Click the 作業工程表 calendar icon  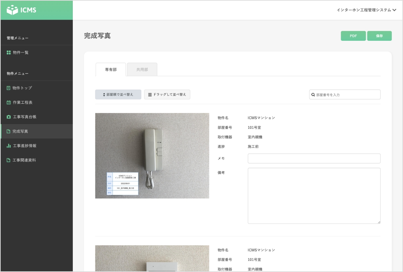tap(9, 103)
